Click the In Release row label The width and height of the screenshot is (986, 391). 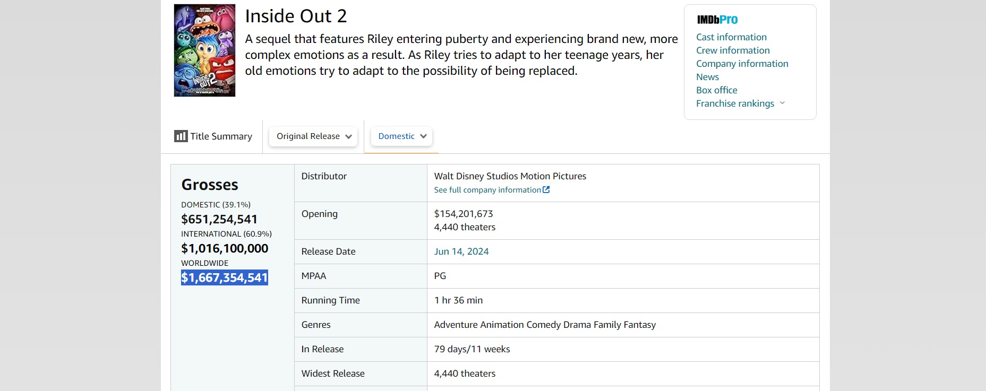(322, 349)
